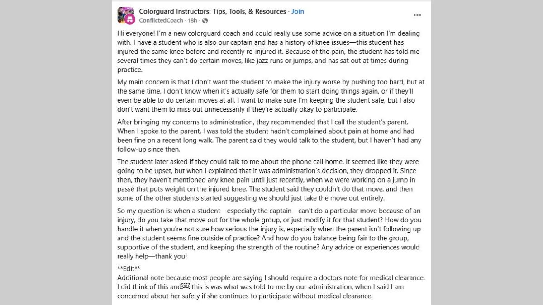Click the globe public audience icon
543x305 pixels.
pyautogui.click(x=205, y=20)
